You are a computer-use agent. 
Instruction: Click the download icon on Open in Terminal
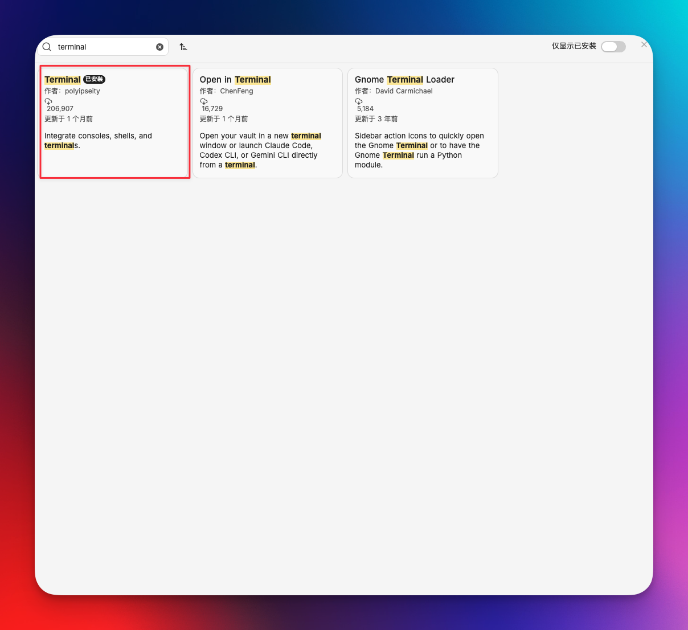(x=203, y=101)
